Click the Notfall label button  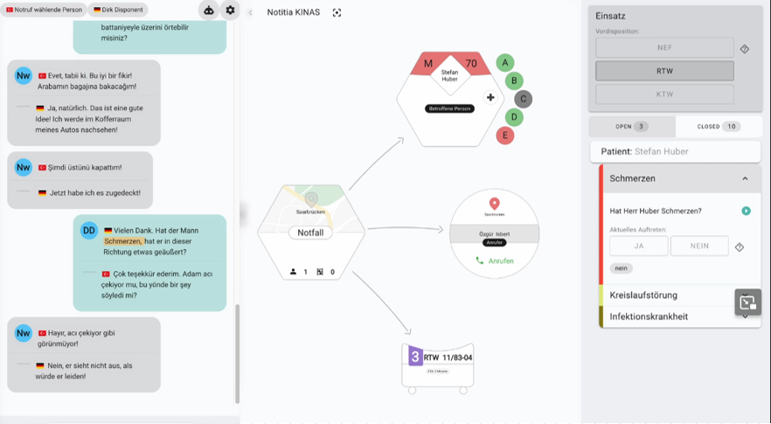(x=310, y=233)
